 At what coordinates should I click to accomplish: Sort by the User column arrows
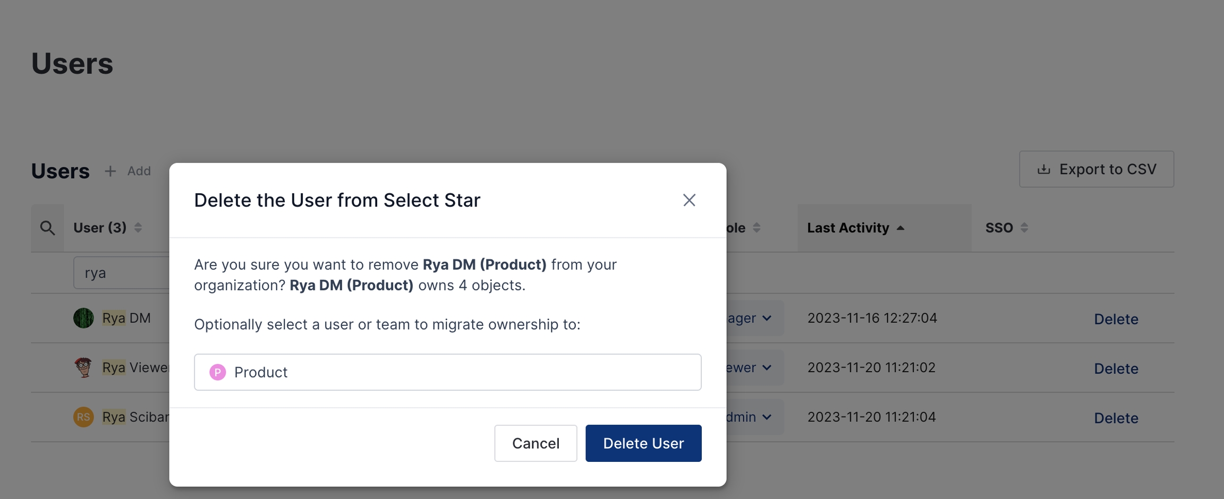138,228
